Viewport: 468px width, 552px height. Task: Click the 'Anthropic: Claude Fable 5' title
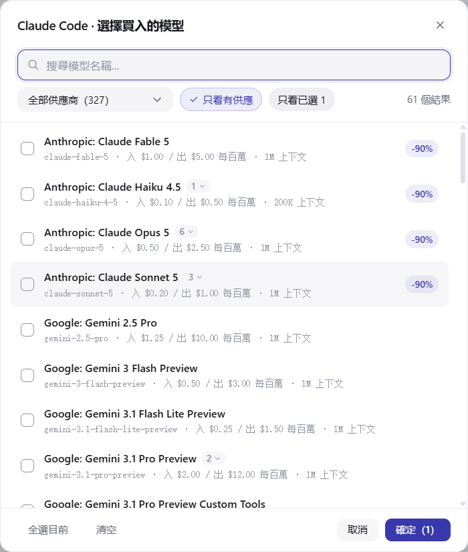pos(106,142)
